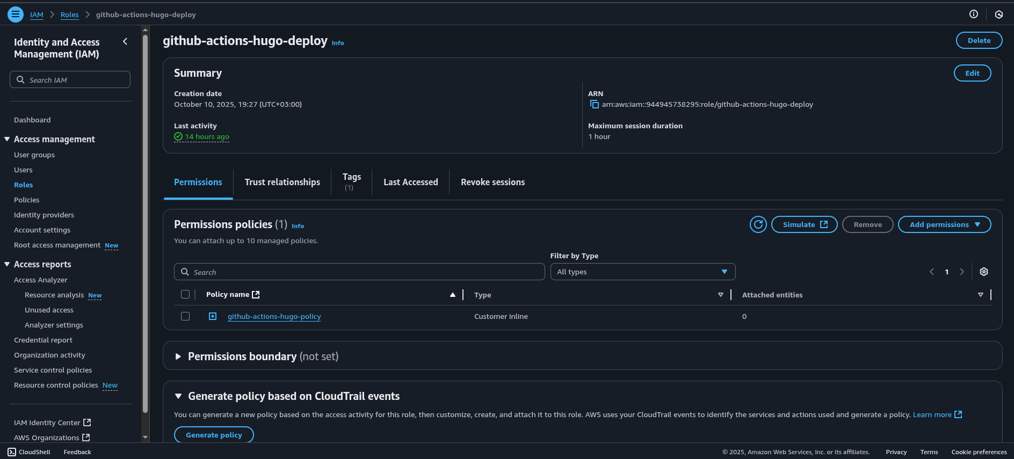Open Cookie preferences in the footer
Viewport: 1014px width, 459px height.
979,452
